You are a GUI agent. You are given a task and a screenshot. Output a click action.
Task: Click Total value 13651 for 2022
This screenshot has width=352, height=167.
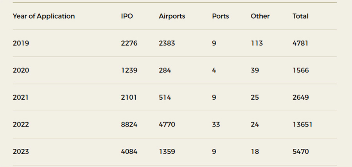tap(302, 125)
